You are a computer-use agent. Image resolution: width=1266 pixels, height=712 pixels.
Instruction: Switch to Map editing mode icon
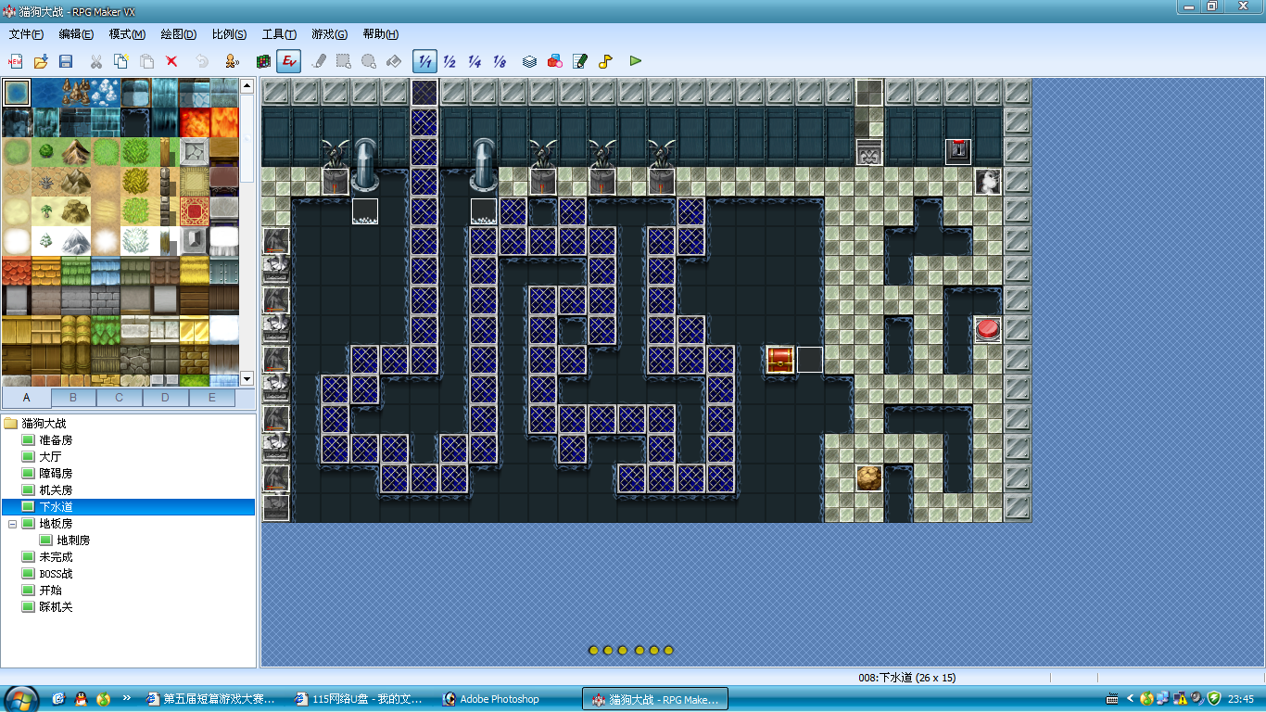tap(264, 61)
